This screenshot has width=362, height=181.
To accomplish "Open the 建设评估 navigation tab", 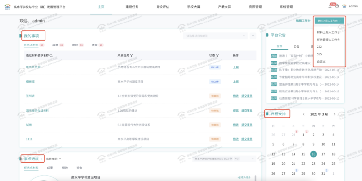I will tap(163, 7).
